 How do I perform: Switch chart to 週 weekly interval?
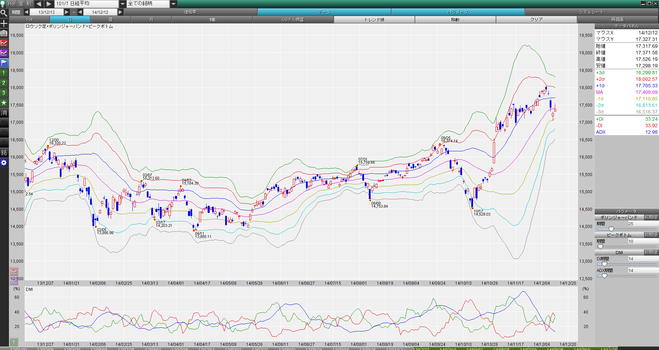[x=111, y=20]
